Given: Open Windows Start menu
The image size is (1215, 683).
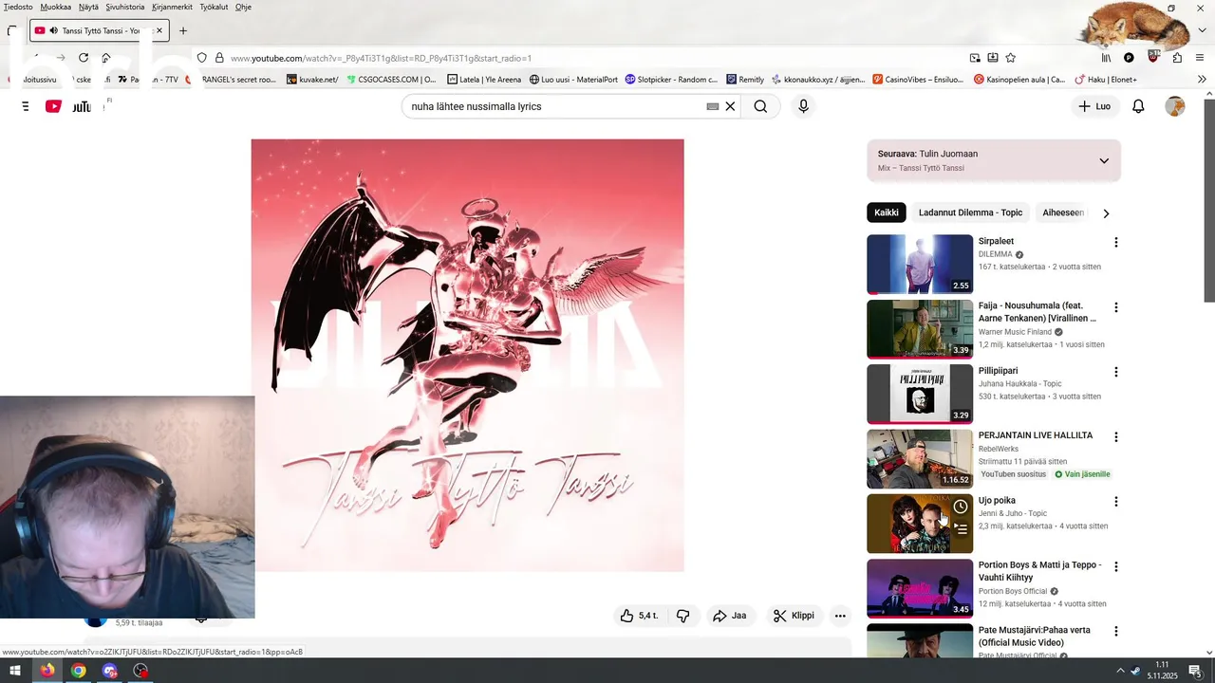Looking at the screenshot, I should pos(15,671).
